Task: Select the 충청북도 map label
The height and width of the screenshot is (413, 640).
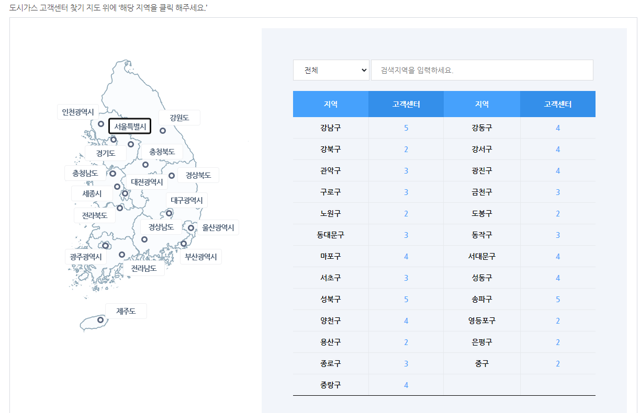Action: tap(162, 152)
